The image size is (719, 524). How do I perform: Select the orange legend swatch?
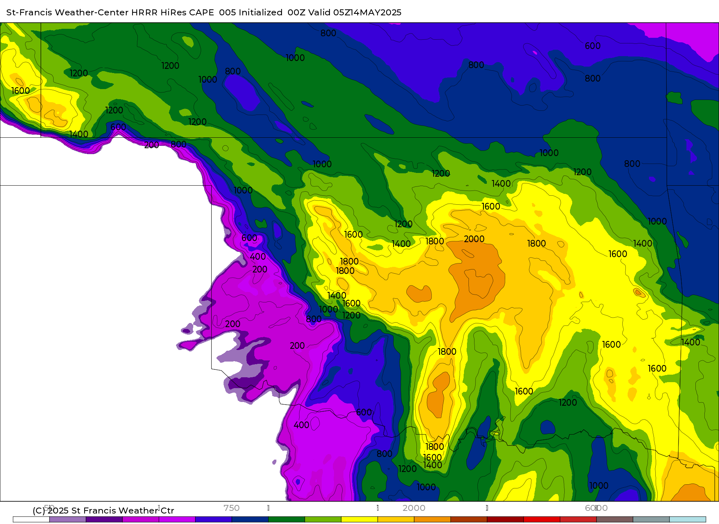(433, 520)
